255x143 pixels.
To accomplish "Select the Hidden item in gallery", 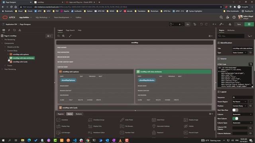I will click(x=188, y=126).
